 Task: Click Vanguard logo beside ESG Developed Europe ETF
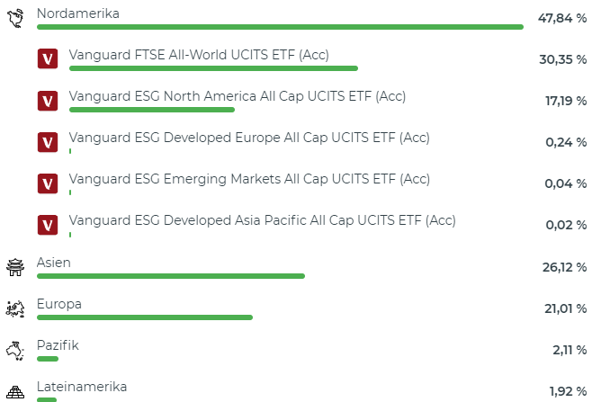(48, 142)
